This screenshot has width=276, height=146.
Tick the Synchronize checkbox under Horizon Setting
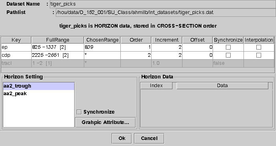pos(79,112)
